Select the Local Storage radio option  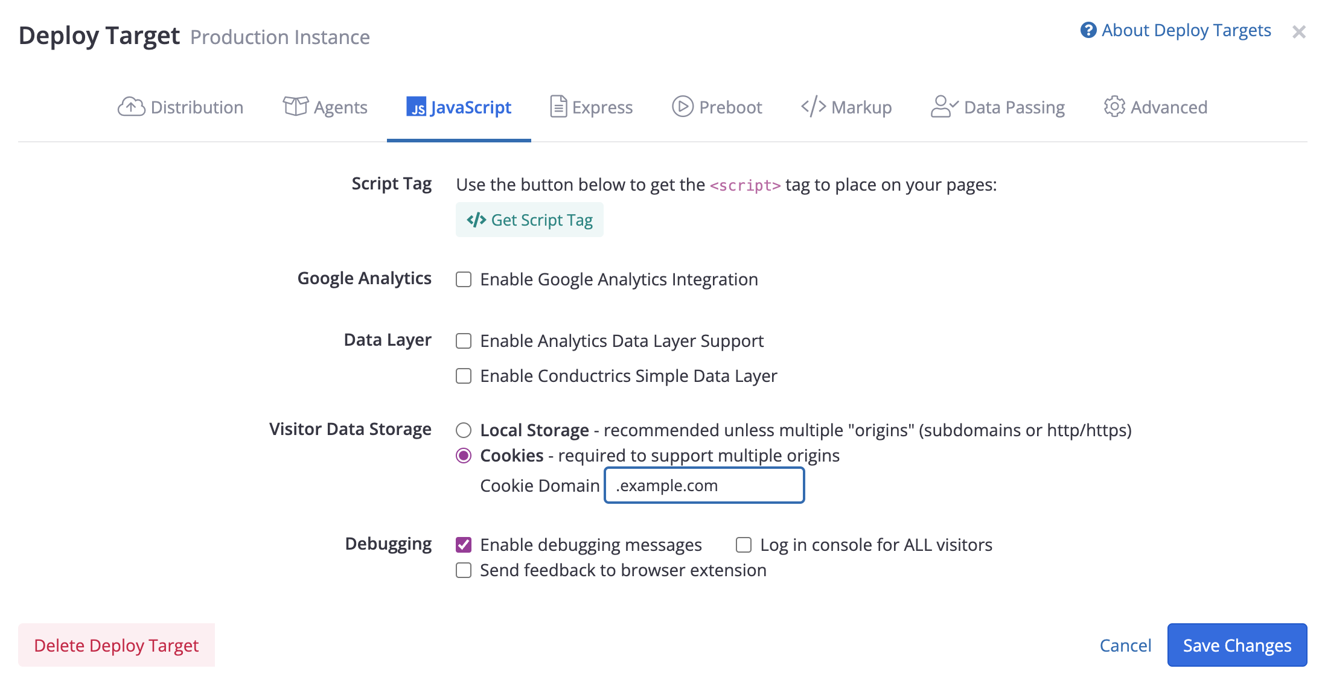[464, 430]
